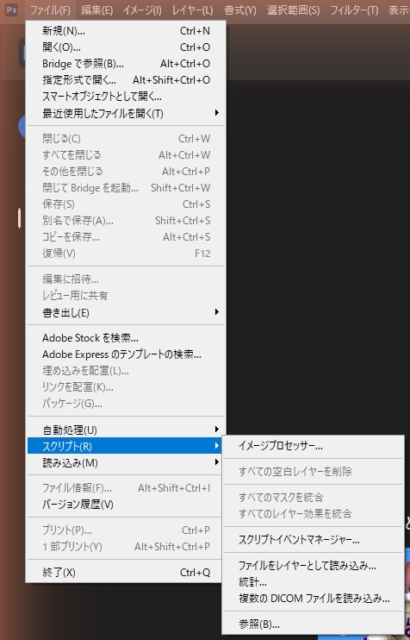The height and width of the screenshot is (640, 410).
Task: Open the レイヤー(L) menu
Action: pos(192,9)
